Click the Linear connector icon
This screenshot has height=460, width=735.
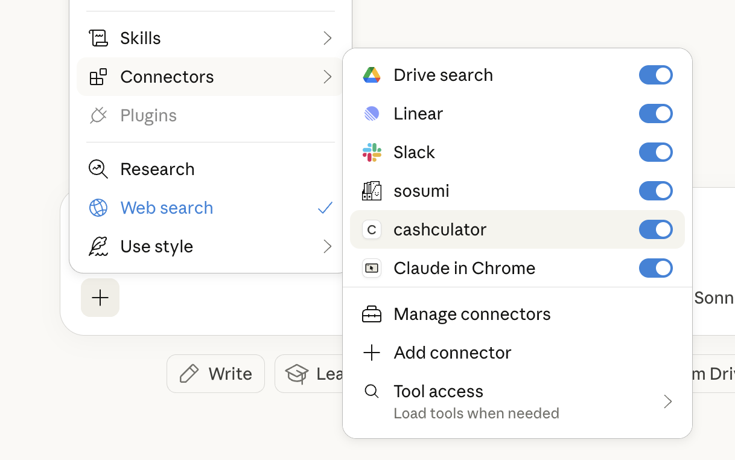click(x=372, y=113)
